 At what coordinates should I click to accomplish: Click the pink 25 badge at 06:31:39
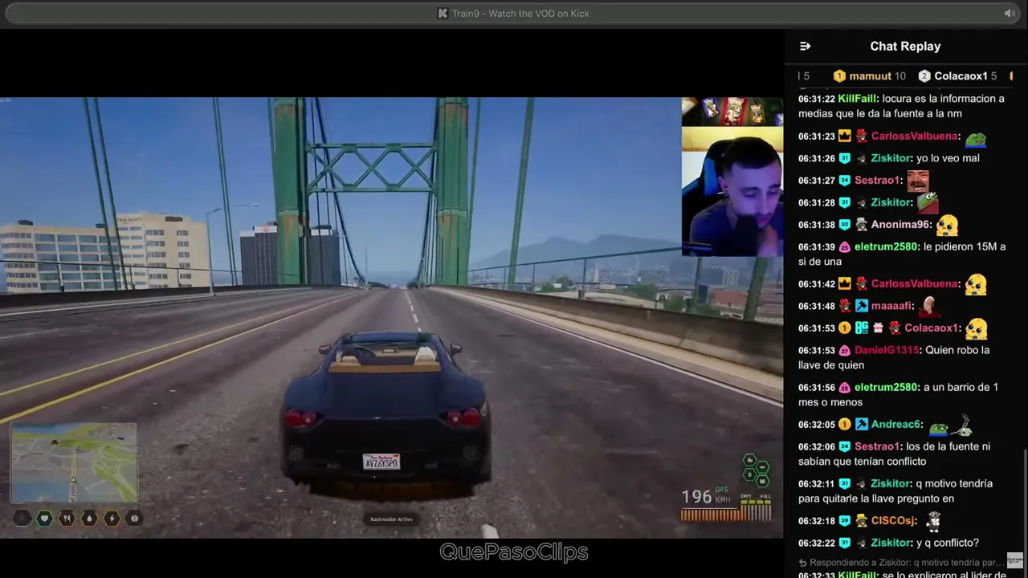tap(844, 247)
